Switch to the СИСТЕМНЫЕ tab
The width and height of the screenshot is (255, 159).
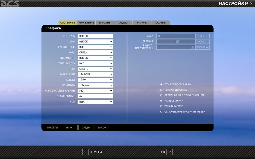[x=68, y=23]
